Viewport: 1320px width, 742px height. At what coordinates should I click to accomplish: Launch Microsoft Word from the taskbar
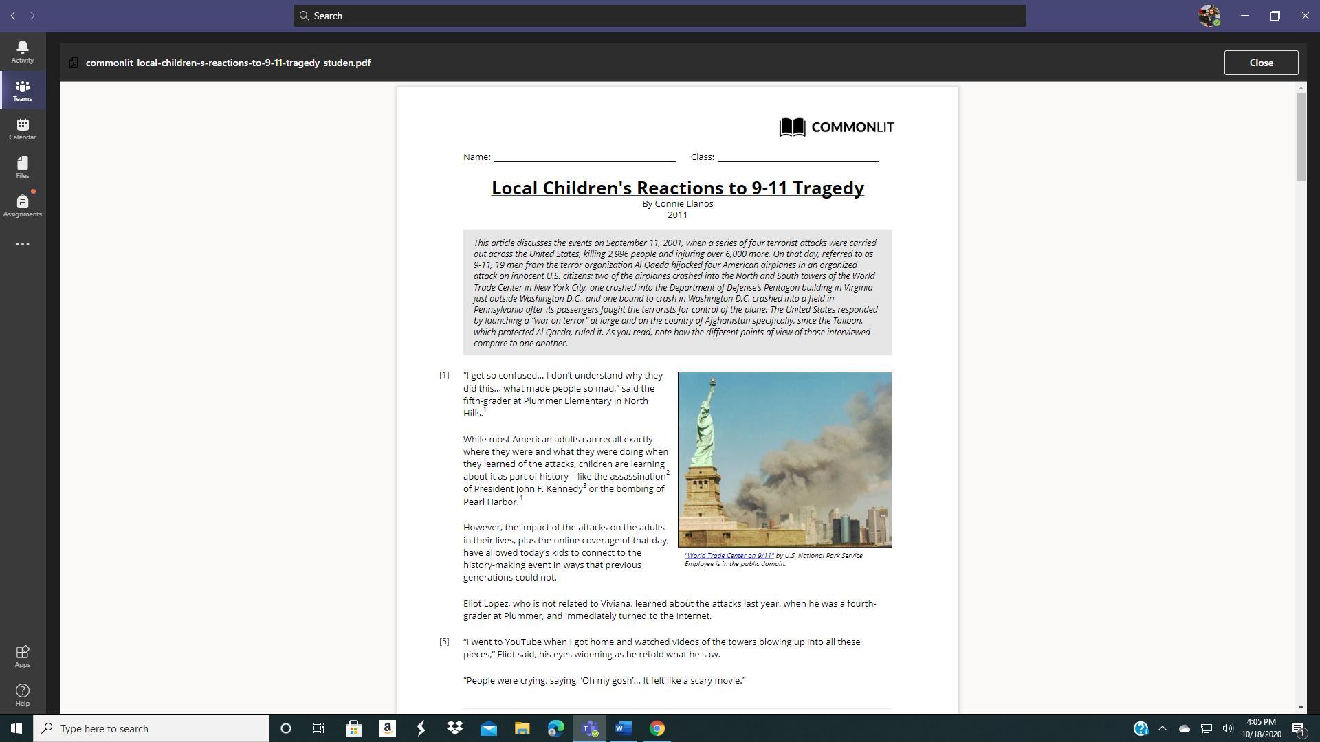pos(623,728)
